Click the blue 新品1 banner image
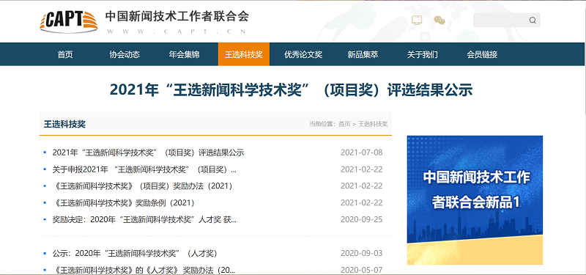This screenshot has height=275, width=586. click(x=475, y=199)
